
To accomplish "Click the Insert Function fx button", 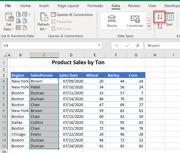I will (138, 46).
